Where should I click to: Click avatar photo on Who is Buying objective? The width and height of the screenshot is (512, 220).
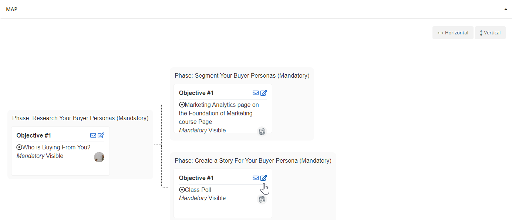point(99,157)
